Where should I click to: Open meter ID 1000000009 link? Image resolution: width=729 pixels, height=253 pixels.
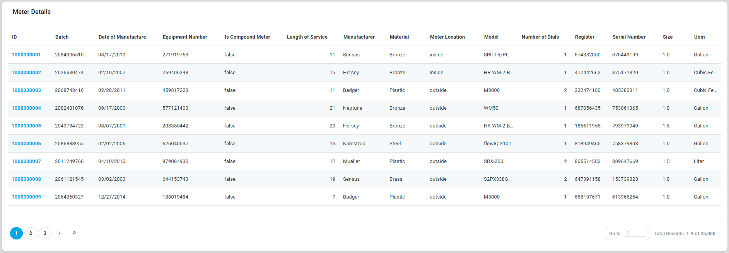pos(26,197)
